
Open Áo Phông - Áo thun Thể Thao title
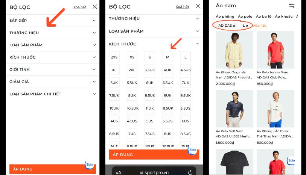click(x=275, y=134)
